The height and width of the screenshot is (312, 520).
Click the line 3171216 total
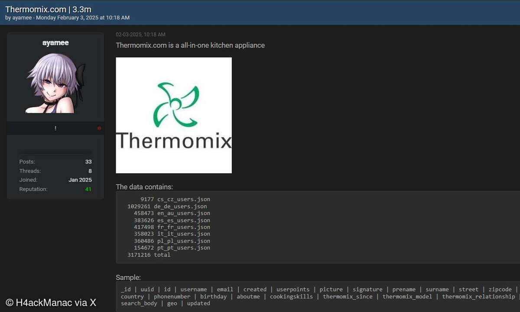[149, 255]
